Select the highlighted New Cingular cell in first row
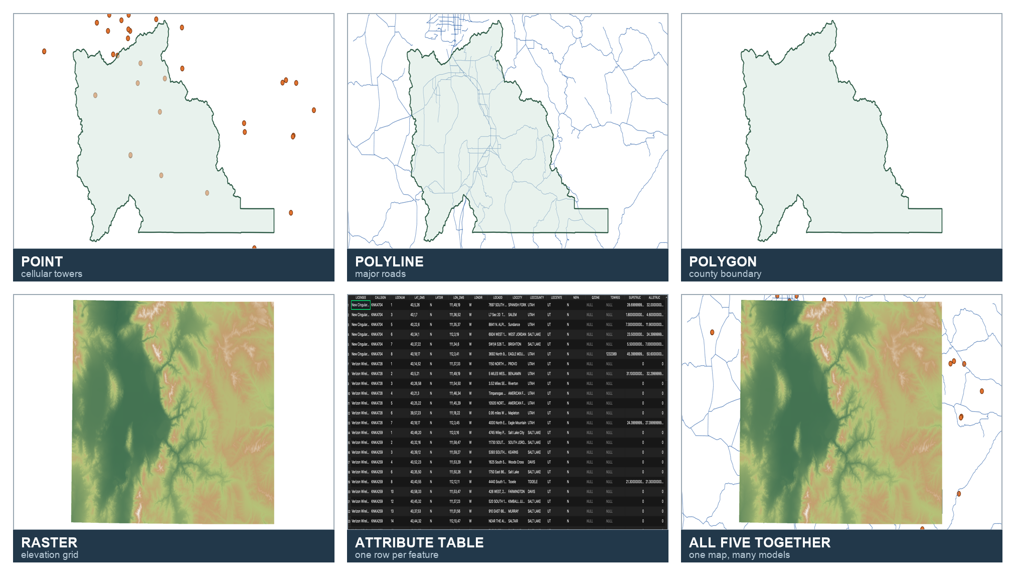Viewport: 1015px width, 575px height. tap(361, 305)
